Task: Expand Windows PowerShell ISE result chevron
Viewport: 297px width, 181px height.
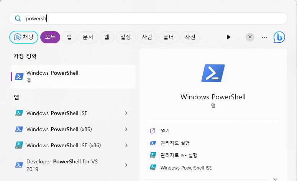Action: [126, 113]
